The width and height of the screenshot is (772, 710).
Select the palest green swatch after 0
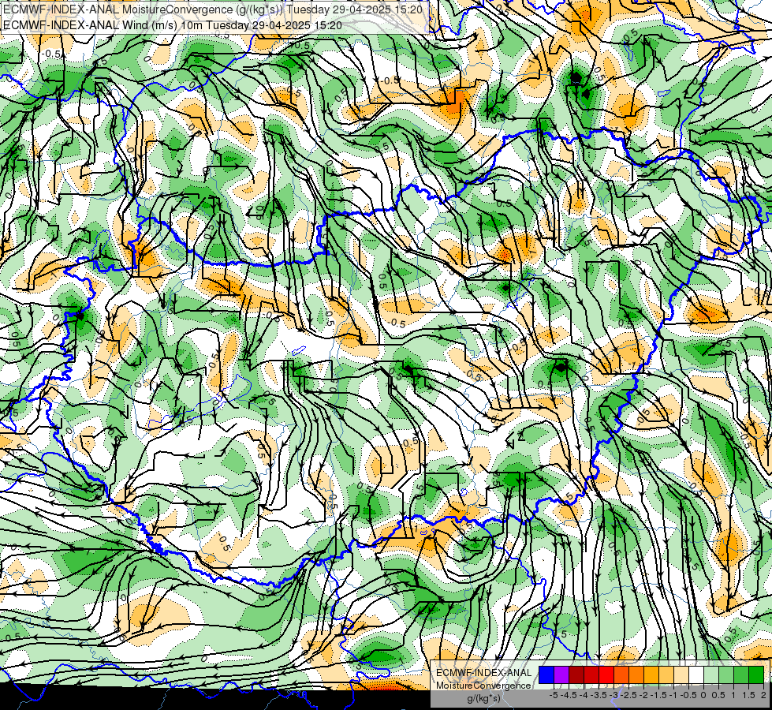[x=711, y=674]
